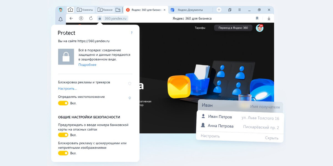The width and height of the screenshot is (333, 166).
Task: Click the page title Яндекс 360 для бизнеса
Action: [x=192, y=19]
